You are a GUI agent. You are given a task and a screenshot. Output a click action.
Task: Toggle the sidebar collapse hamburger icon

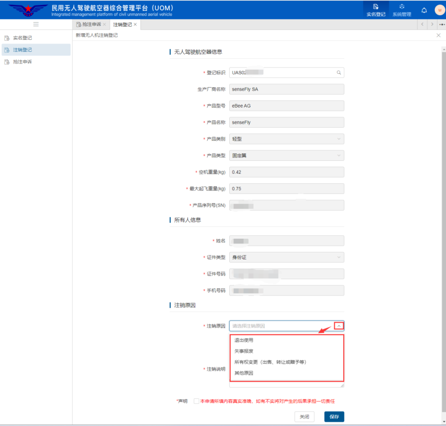click(36, 24)
